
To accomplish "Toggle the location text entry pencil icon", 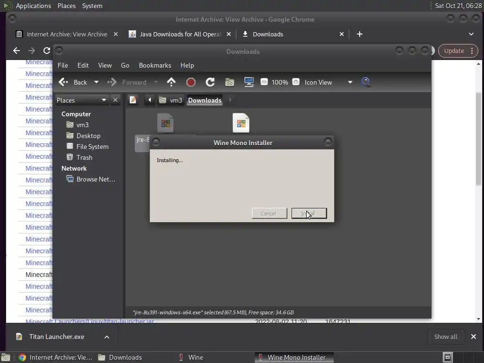I will [133, 100].
